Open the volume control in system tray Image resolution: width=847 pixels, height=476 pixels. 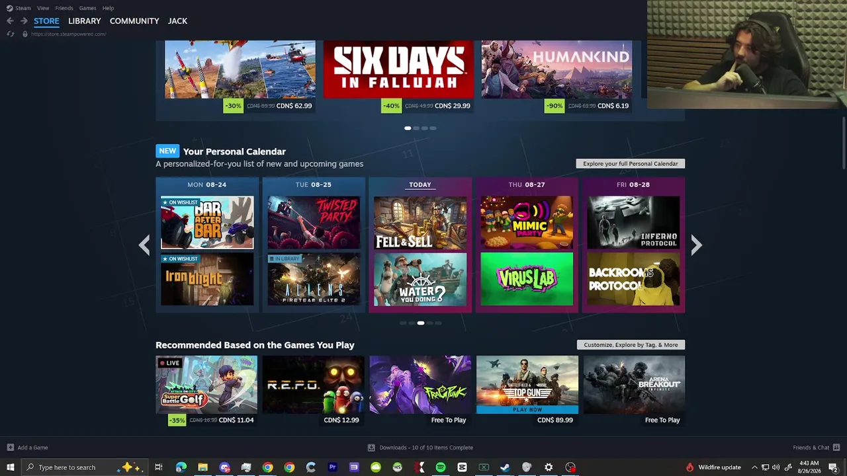(x=776, y=467)
